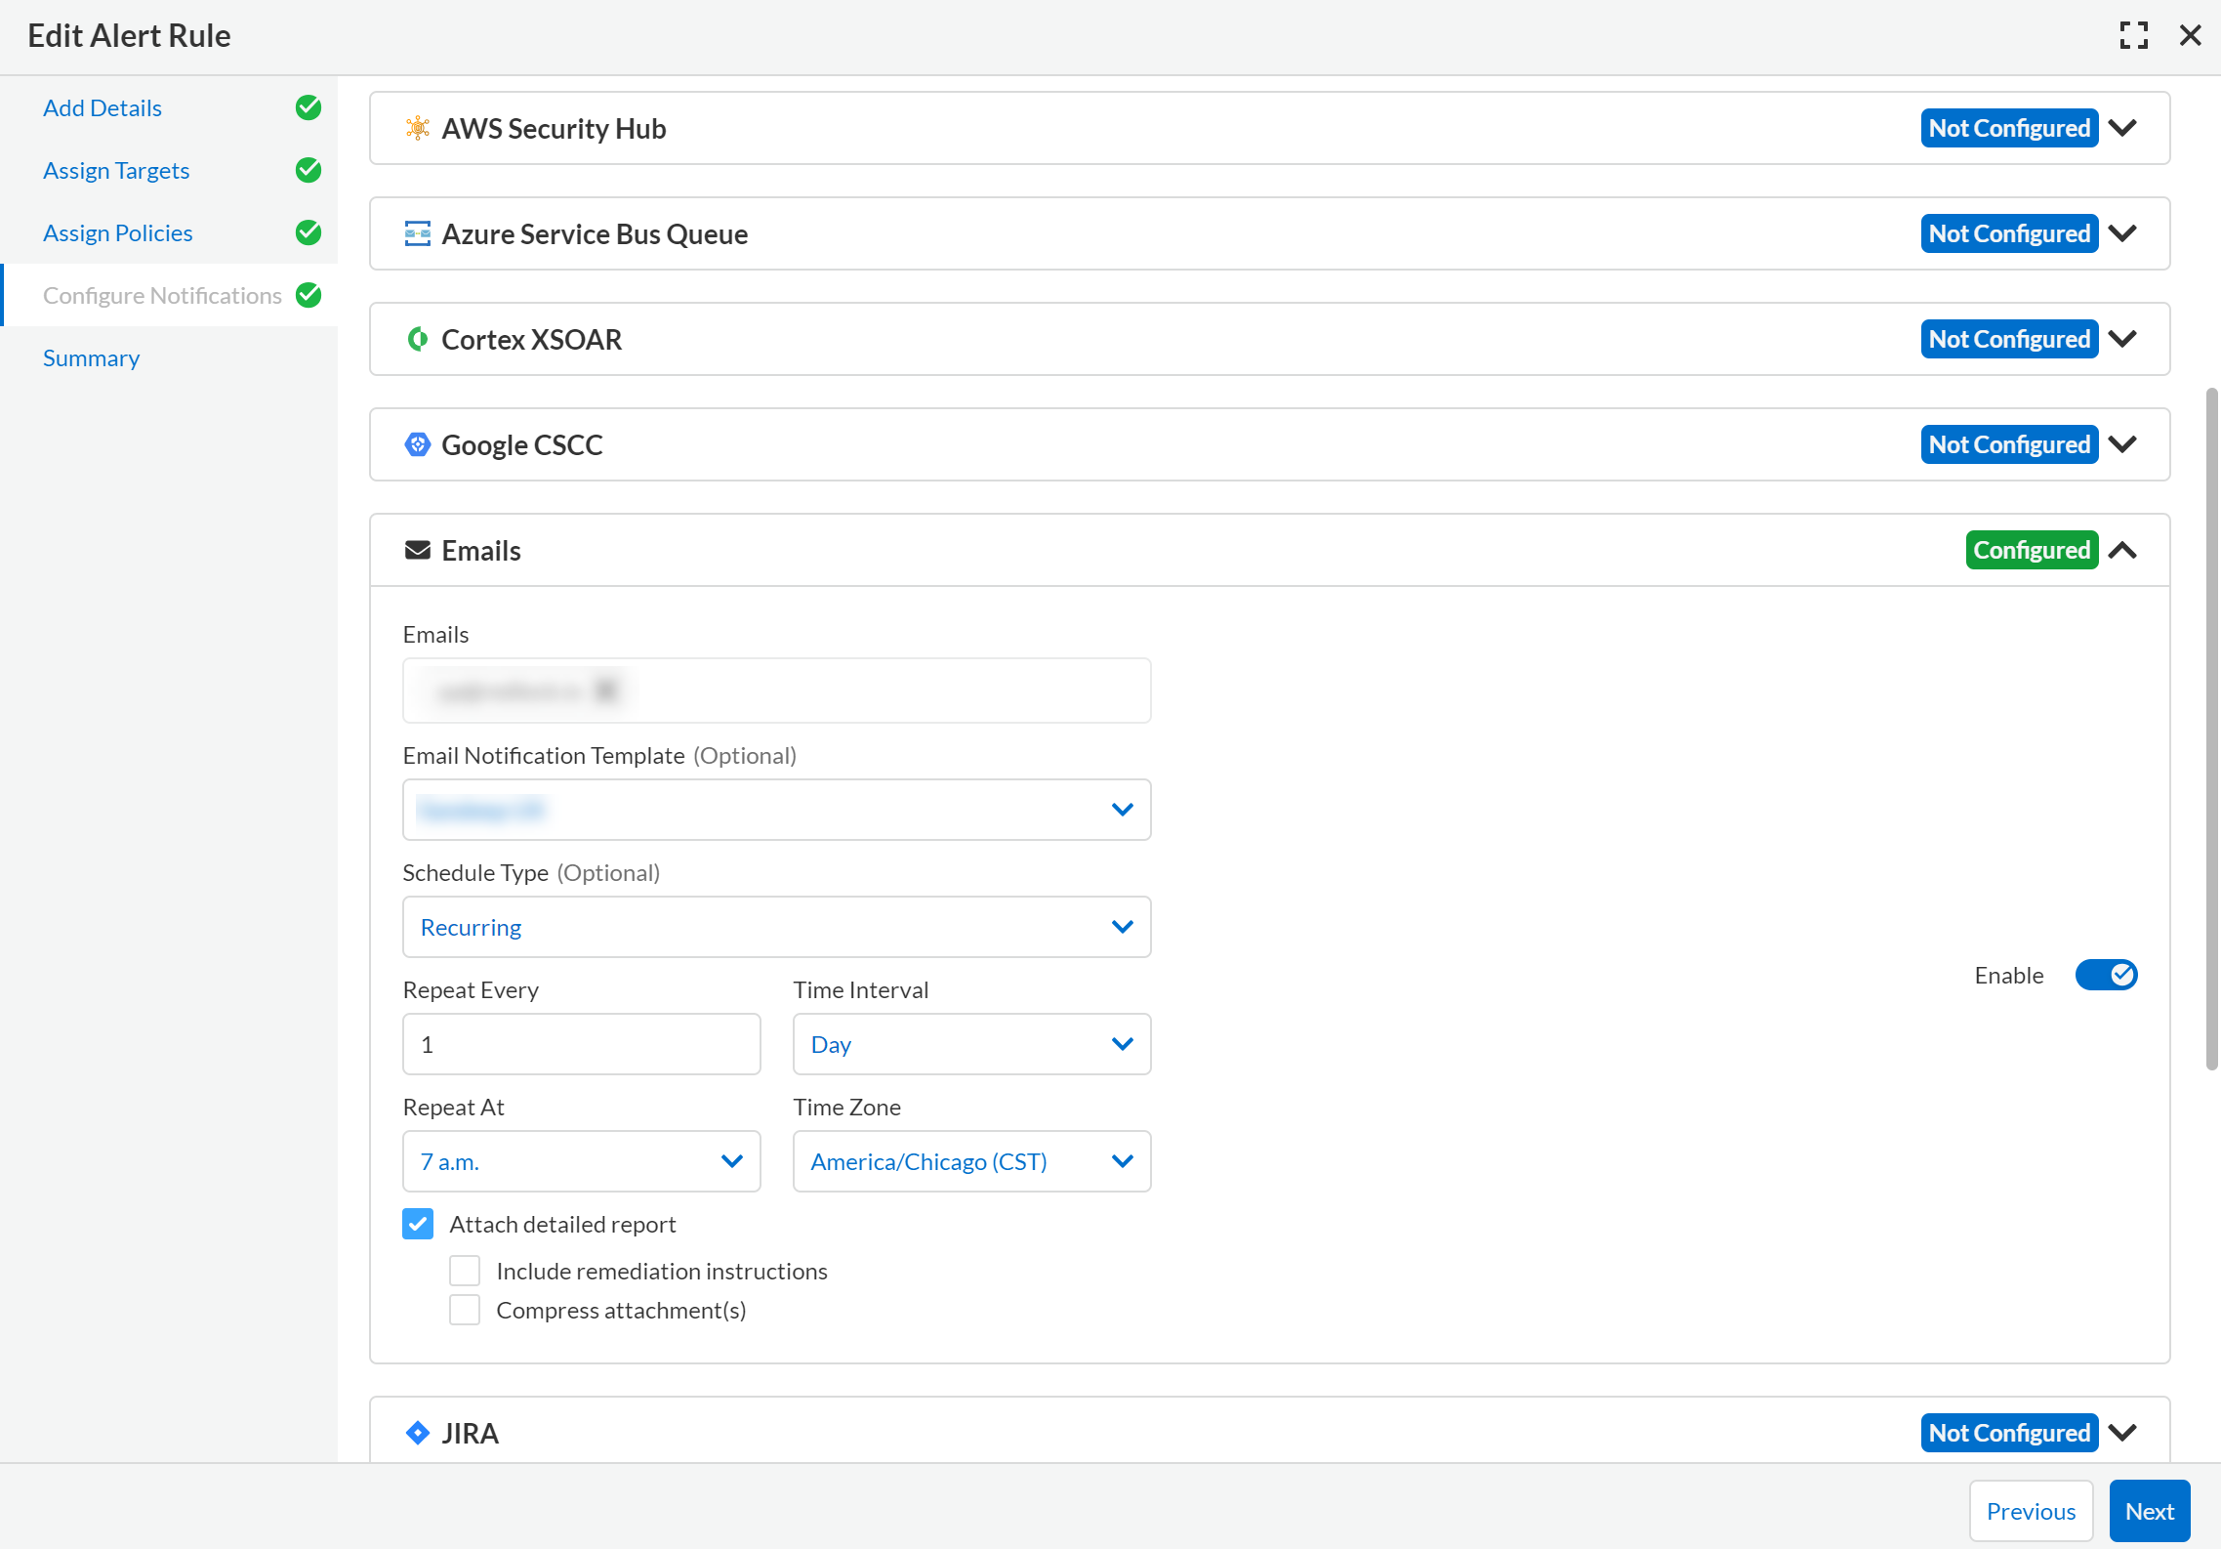Viewport: 2221px width, 1549px height.
Task: Click the Azure Service Bus Queue icon
Action: [417, 233]
